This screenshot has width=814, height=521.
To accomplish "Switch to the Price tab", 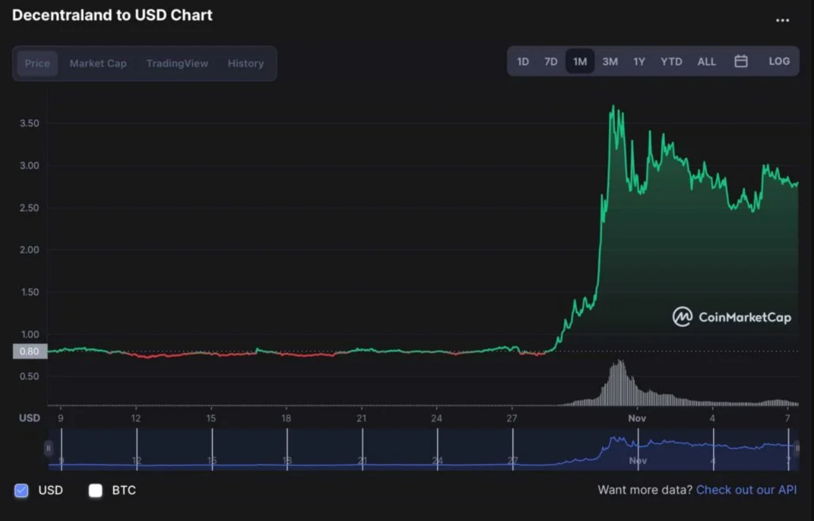I will pyautogui.click(x=37, y=63).
